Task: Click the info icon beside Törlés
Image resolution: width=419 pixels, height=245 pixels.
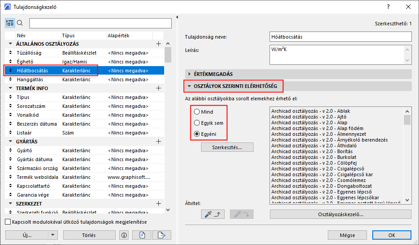Action: 124,235
